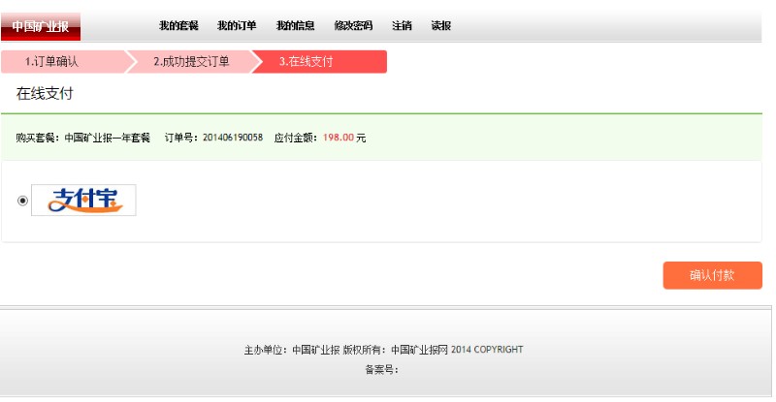776x402 pixels.
Task: Go to 我的订单 in navigation
Action: pyautogui.click(x=237, y=26)
